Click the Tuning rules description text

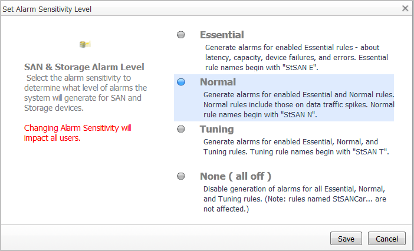pyautogui.click(x=296, y=147)
